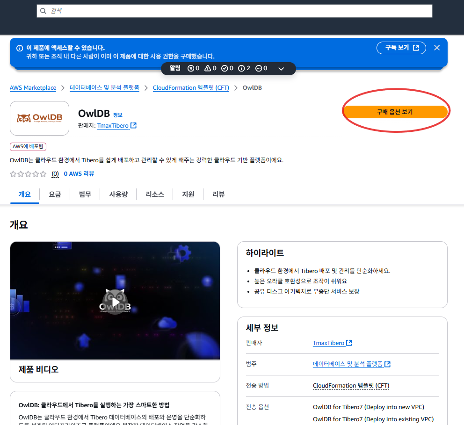Click the warning triangle icon in 알림 bar
Viewport: 464px width, 425px height.
coord(208,68)
